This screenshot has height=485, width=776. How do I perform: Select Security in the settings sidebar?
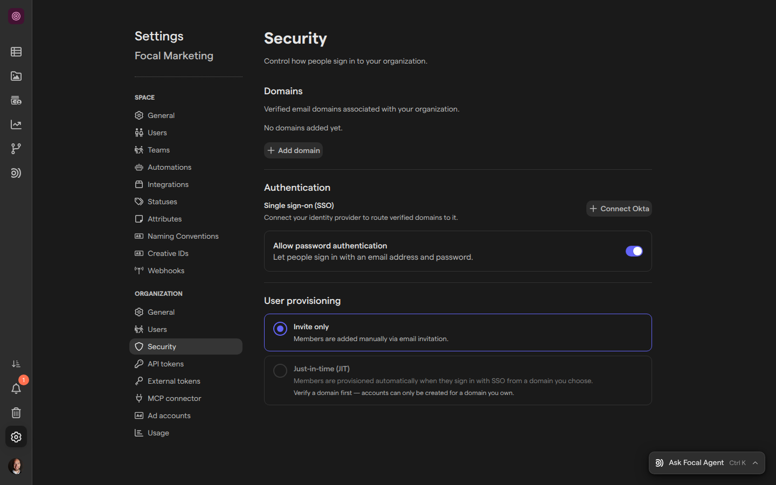(186, 347)
